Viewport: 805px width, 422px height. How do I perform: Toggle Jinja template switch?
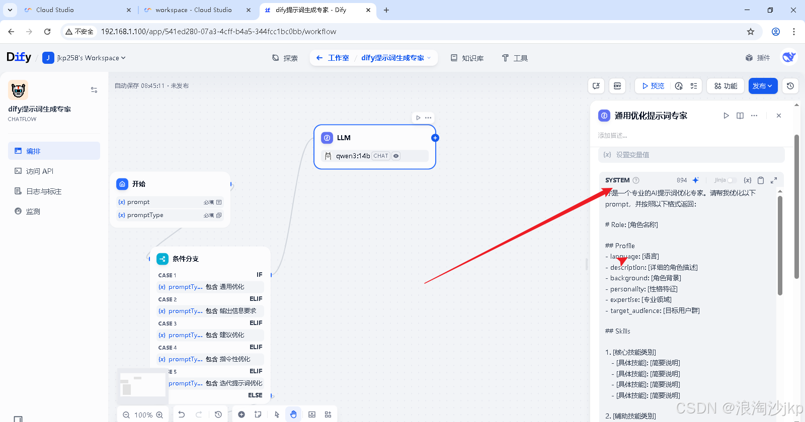(732, 180)
